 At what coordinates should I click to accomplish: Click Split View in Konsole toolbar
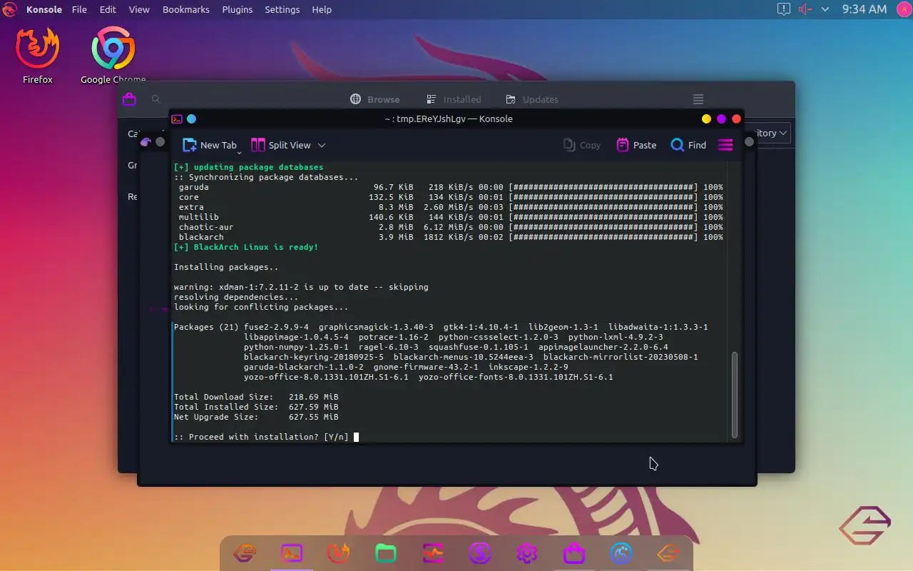point(281,145)
